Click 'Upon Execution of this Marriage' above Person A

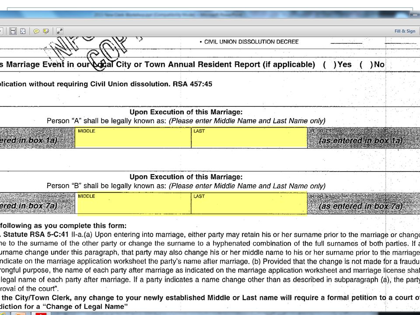[186, 112]
